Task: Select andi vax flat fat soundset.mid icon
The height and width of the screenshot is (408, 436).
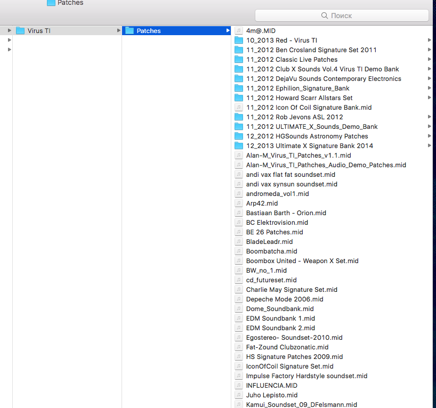Action: 239,175
